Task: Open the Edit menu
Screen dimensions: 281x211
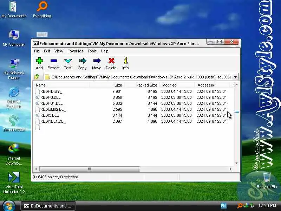Action: pos(47,51)
